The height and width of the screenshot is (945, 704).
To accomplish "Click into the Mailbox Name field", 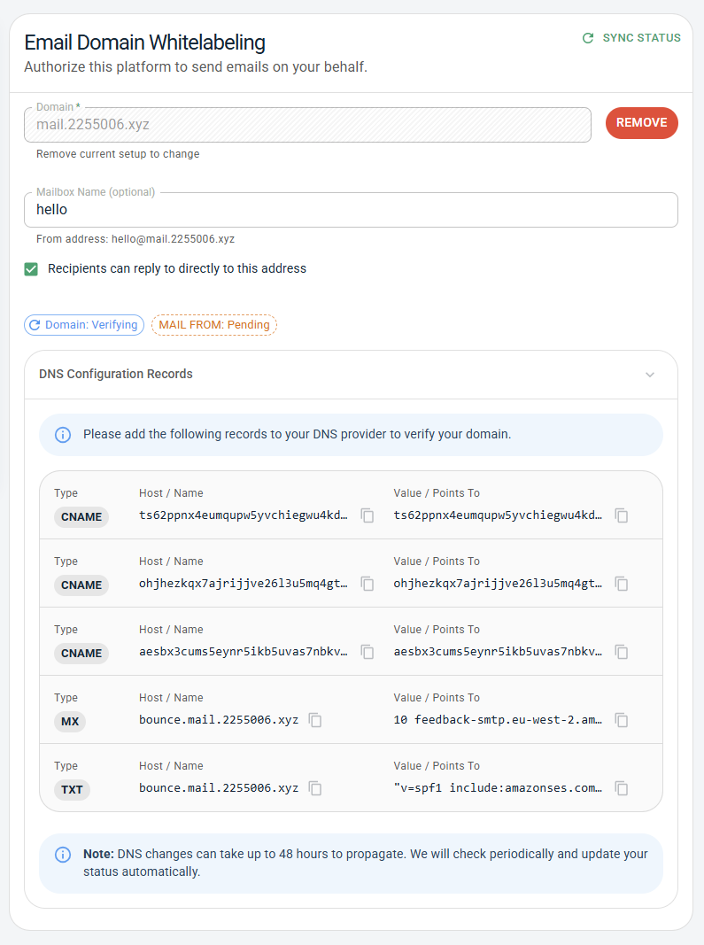I will tap(350, 210).
